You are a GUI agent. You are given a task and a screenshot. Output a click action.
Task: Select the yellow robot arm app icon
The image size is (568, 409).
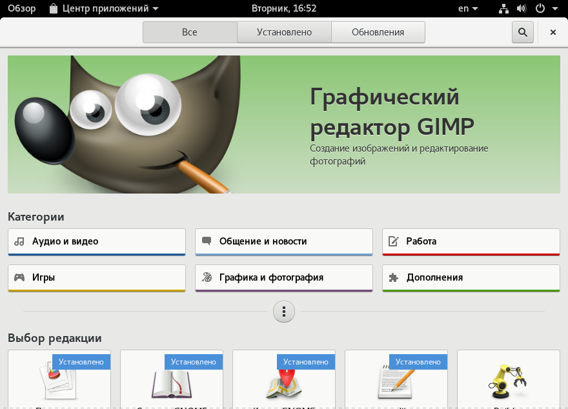pos(508,381)
